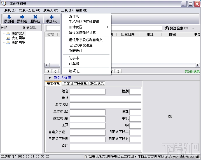Click the scroll-left arrow of contact list

point(47,65)
